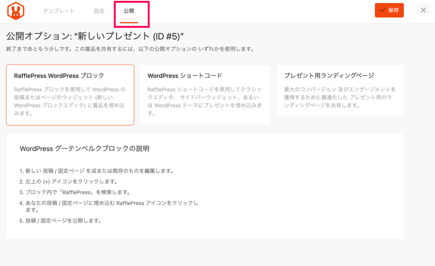This screenshot has height=266, width=435.
Task: Click step 3 about searching 「RafflePress」
Action: (x=75, y=192)
